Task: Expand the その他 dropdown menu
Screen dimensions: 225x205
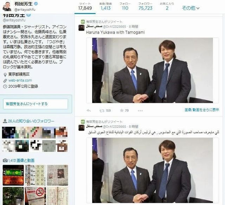Action: point(191,8)
